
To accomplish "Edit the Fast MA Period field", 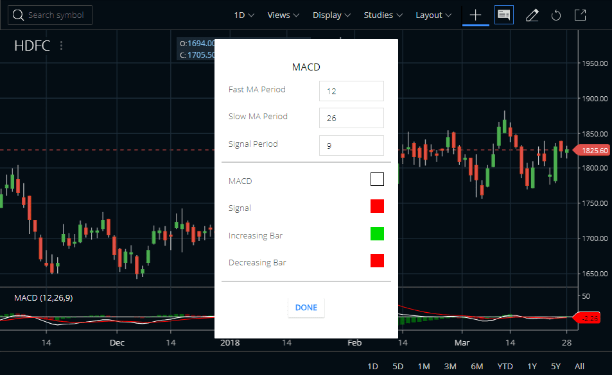I will coord(351,91).
